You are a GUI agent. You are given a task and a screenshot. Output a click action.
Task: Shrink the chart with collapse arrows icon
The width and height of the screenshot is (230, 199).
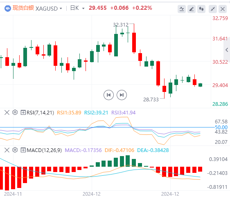tap(213, 9)
